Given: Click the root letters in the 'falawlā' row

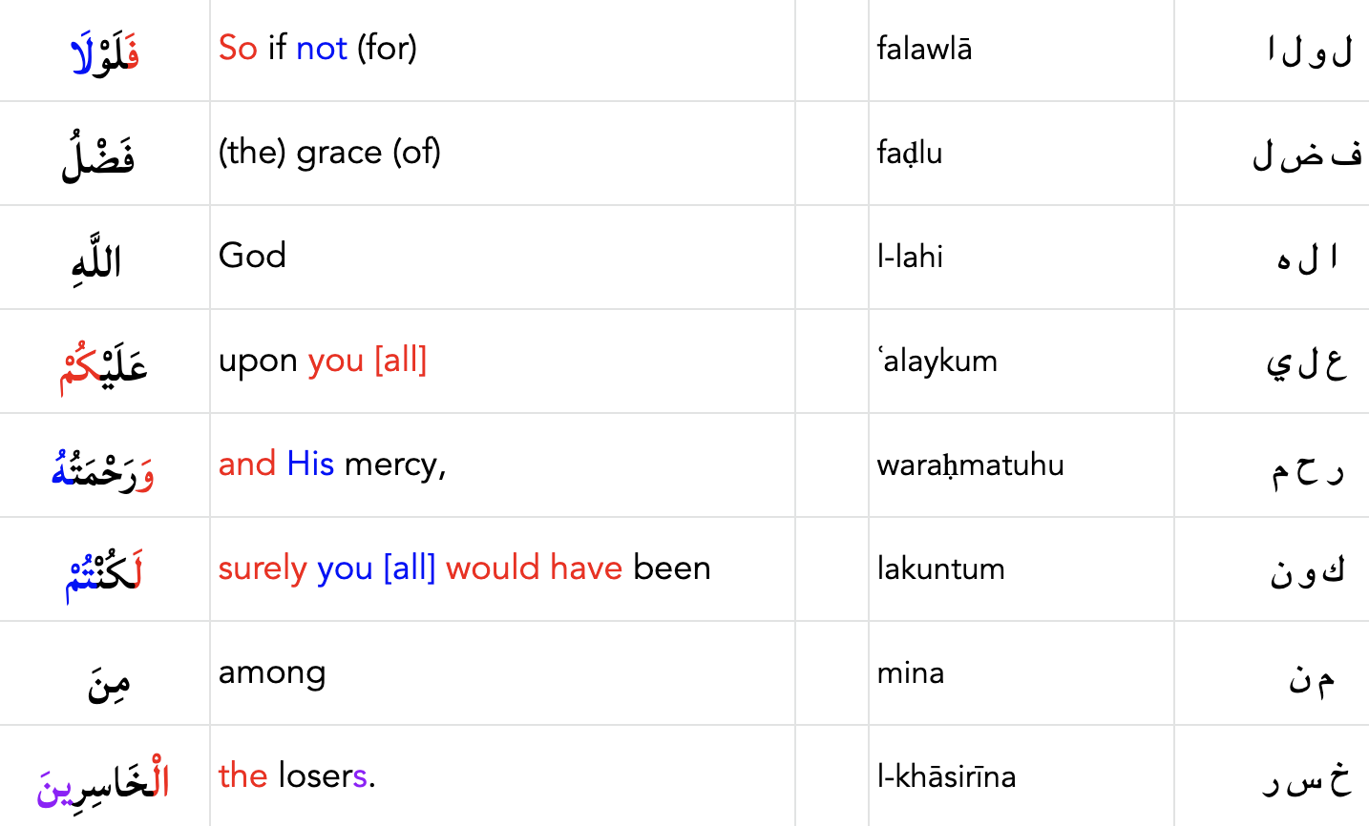Looking at the screenshot, I should (1310, 51).
